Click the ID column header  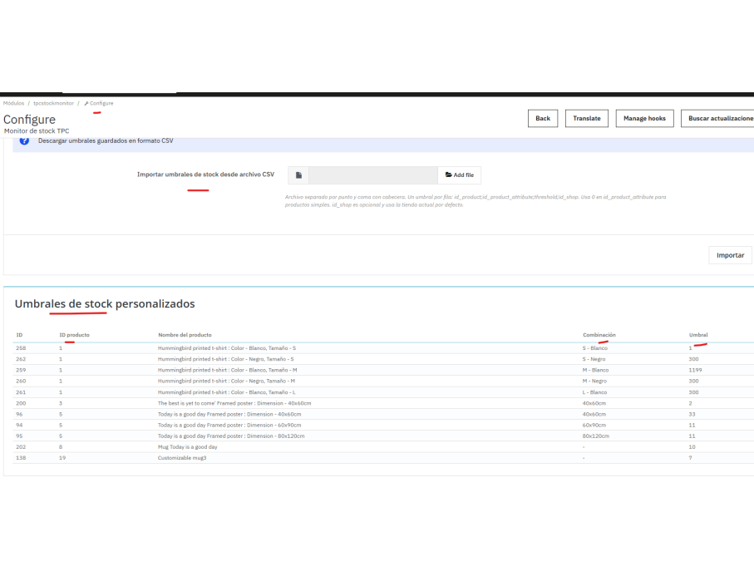point(19,335)
